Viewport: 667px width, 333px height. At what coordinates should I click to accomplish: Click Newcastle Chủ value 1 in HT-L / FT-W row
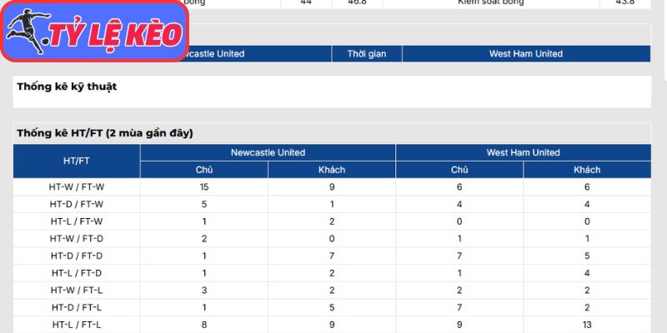pos(204,221)
